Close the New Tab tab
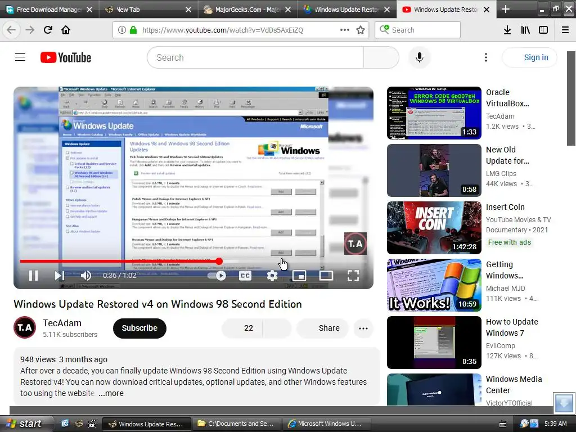This screenshot has width=576, height=432. tap(188, 10)
